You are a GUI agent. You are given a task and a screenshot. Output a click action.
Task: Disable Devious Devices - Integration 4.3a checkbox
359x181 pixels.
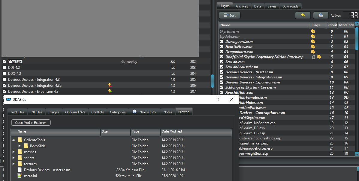pyautogui.click(x=4, y=85)
